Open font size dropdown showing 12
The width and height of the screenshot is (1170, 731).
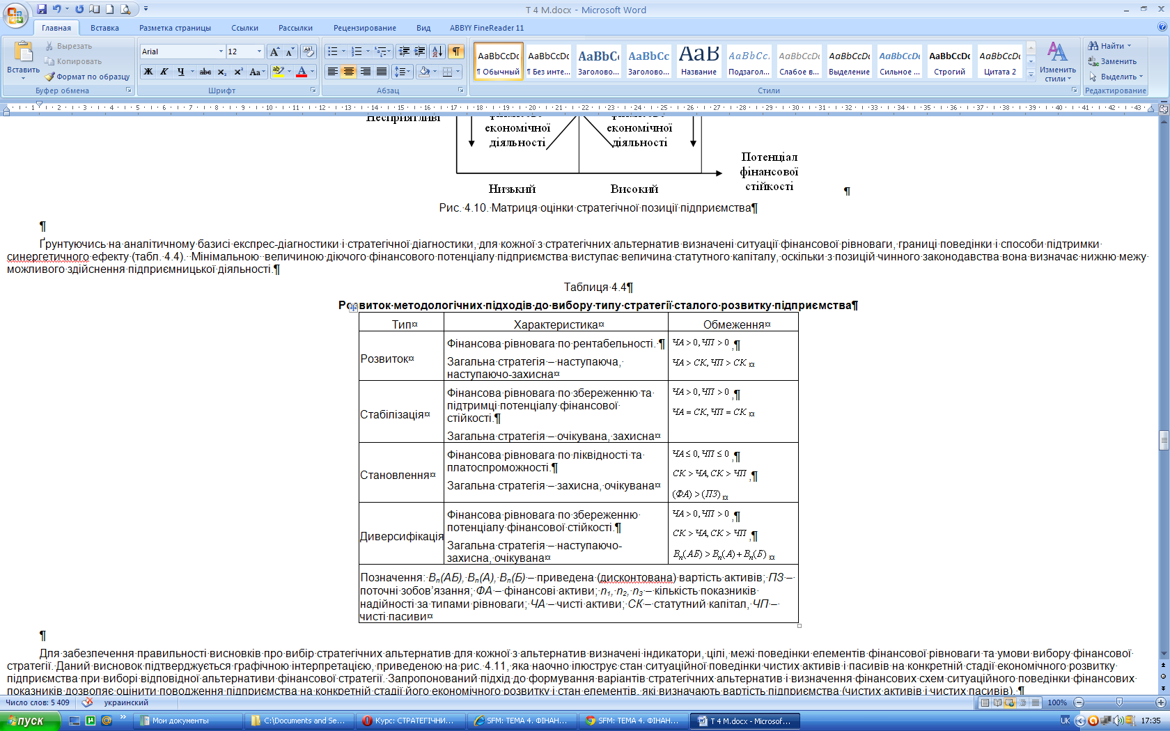(x=259, y=52)
